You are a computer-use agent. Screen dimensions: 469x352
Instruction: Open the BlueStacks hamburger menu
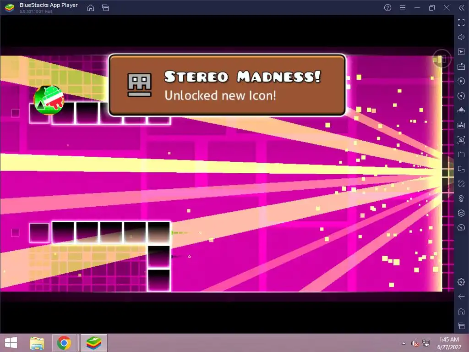[x=403, y=8]
